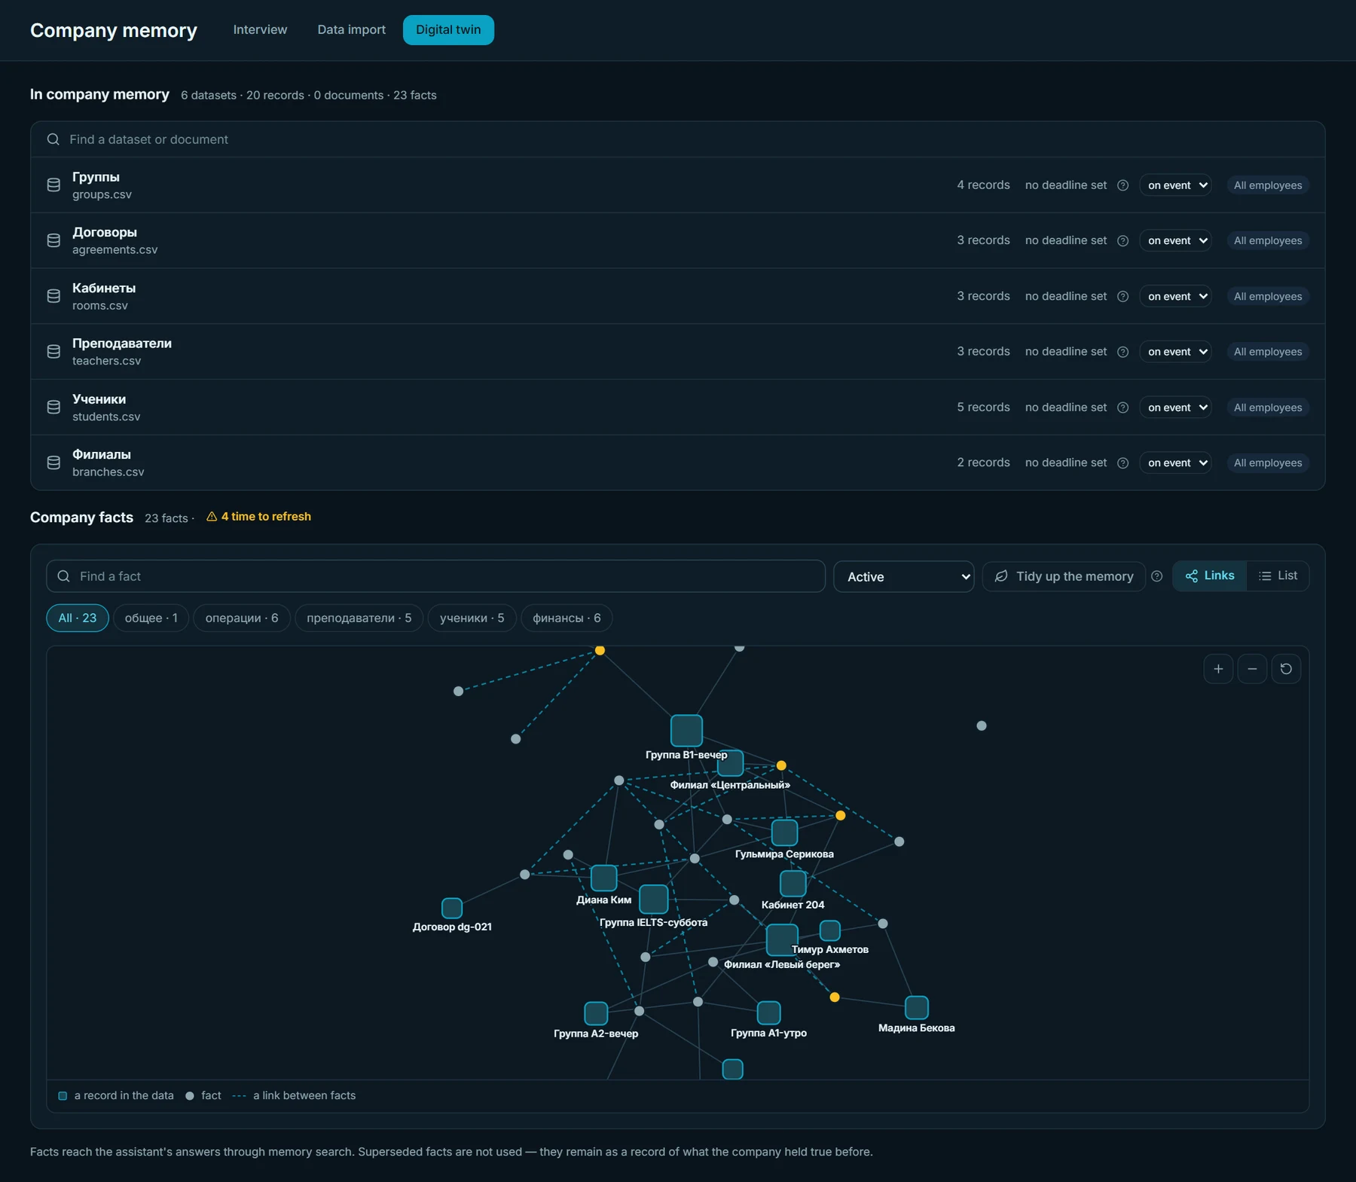Click the Ученики dataset database icon
Screen dimensions: 1356x1182
(53, 407)
